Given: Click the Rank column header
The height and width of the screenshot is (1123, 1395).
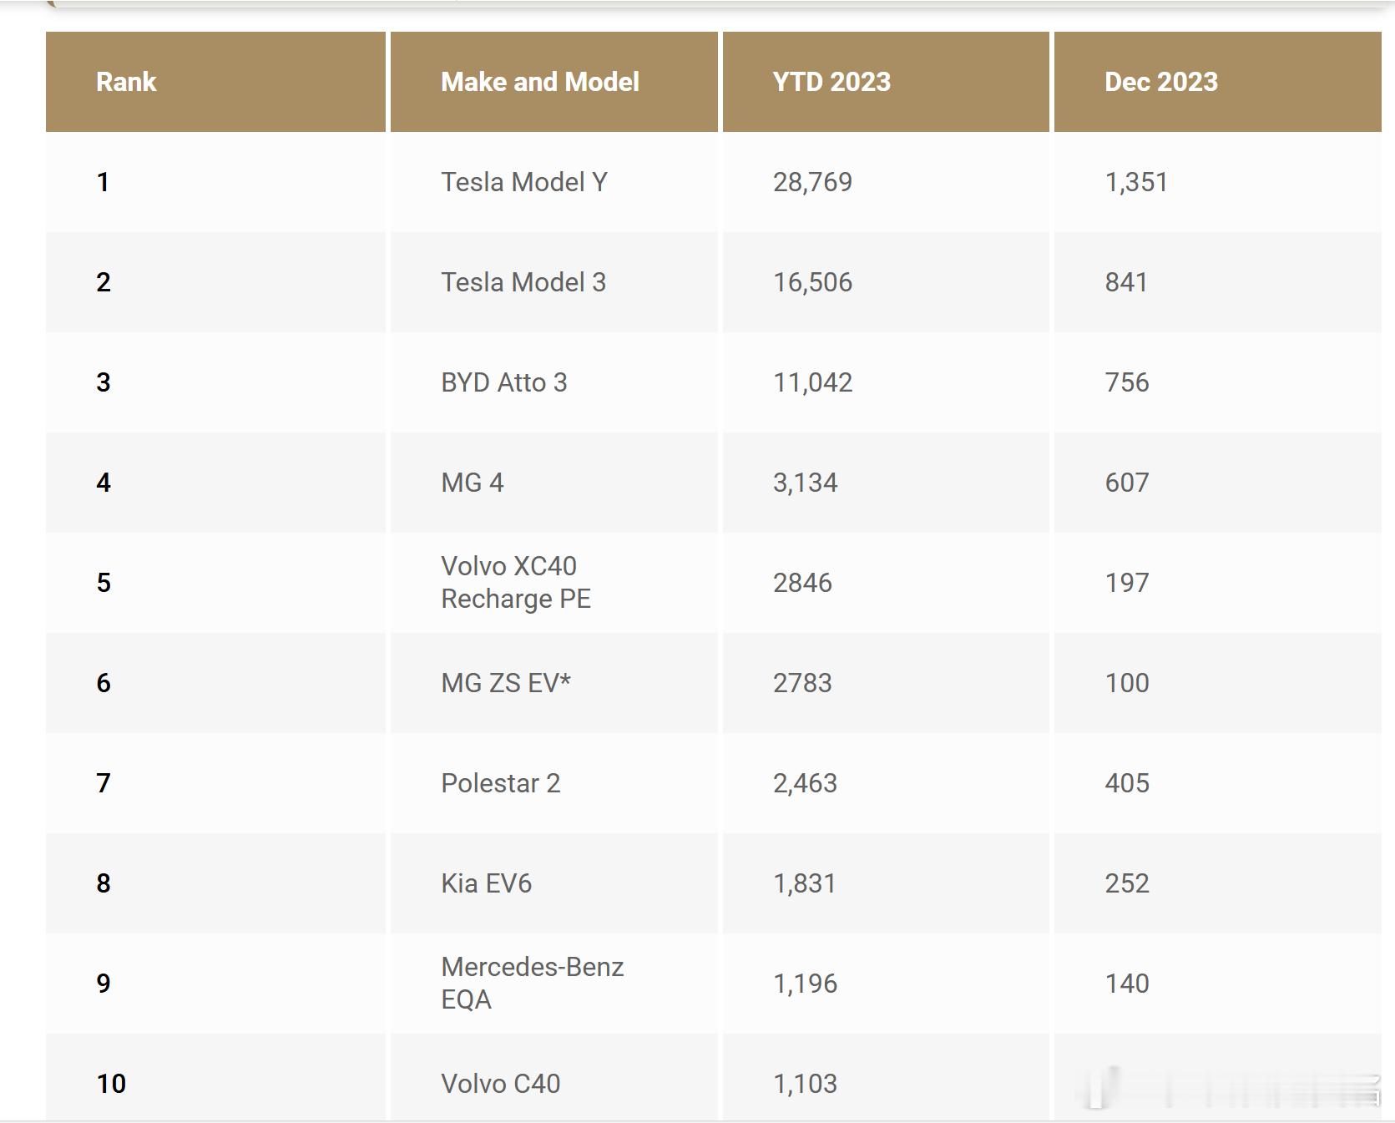Looking at the screenshot, I should [215, 82].
